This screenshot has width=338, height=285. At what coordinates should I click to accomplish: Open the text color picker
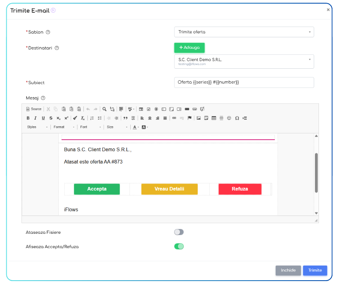(x=135, y=127)
